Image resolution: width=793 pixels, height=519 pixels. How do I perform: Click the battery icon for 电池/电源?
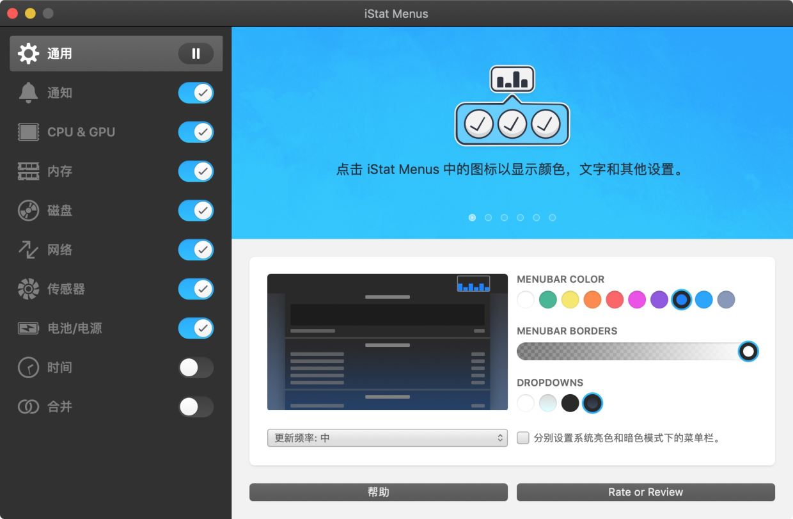[x=28, y=328]
